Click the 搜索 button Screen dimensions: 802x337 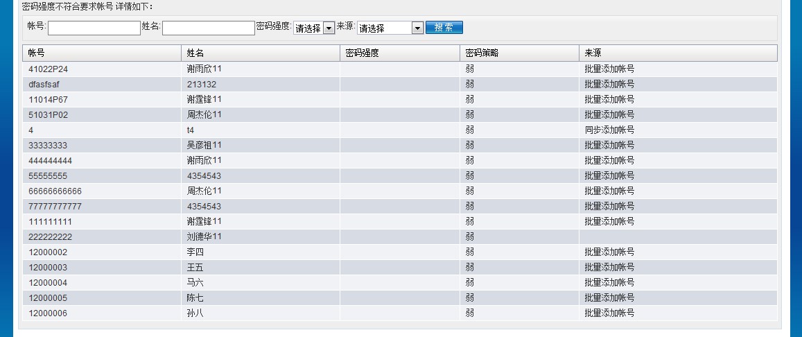(x=444, y=28)
